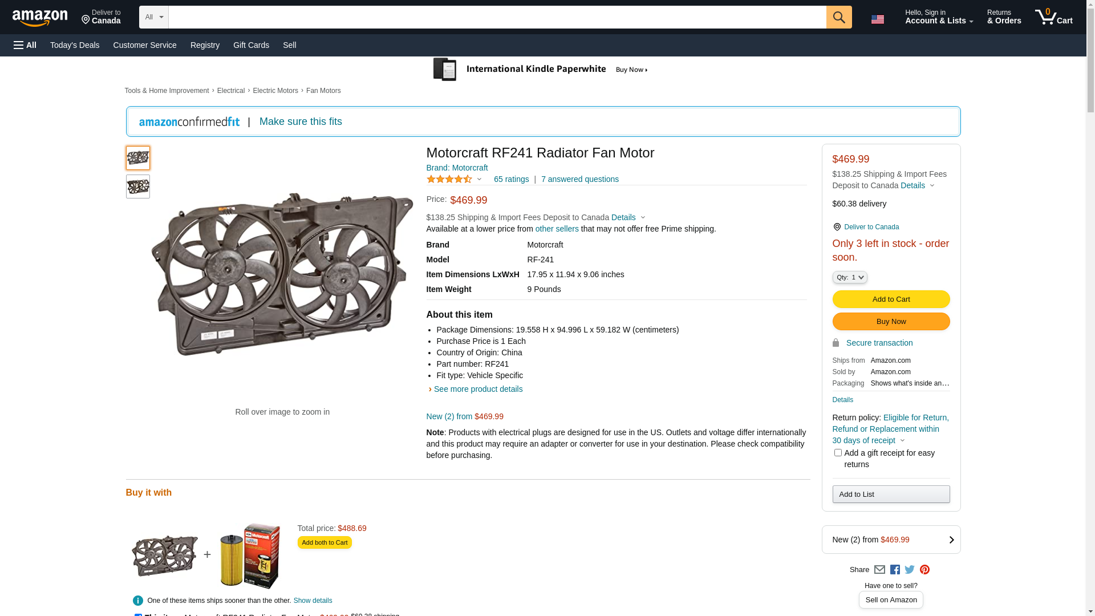Select the second product thumbnail image
1095x616 pixels.
click(x=138, y=187)
